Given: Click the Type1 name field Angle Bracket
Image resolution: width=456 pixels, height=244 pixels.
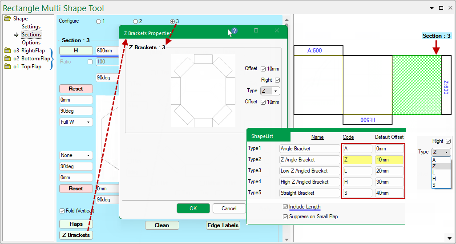Looking at the screenshot, I should point(309,149).
